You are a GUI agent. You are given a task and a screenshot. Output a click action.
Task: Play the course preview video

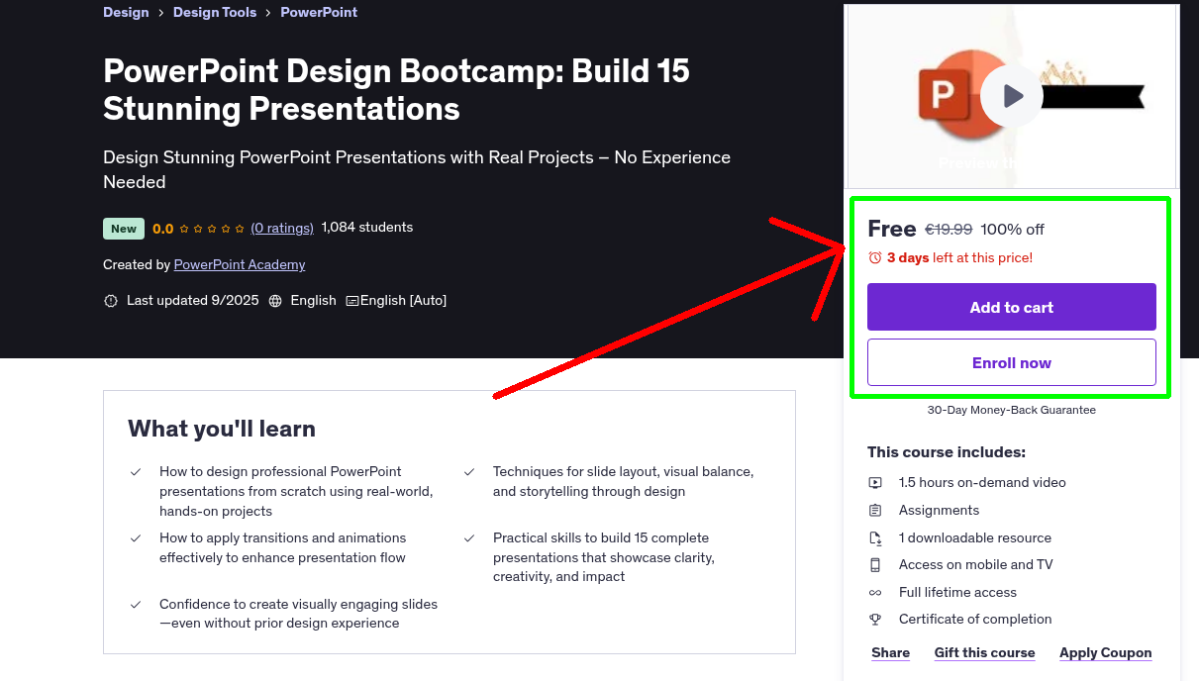1011,96
